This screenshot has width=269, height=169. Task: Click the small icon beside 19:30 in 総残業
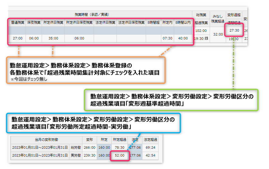pos(206,39)
